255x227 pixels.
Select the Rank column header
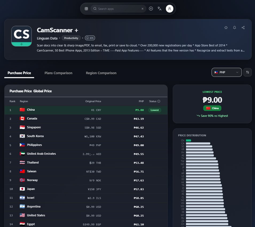[12, 101]
